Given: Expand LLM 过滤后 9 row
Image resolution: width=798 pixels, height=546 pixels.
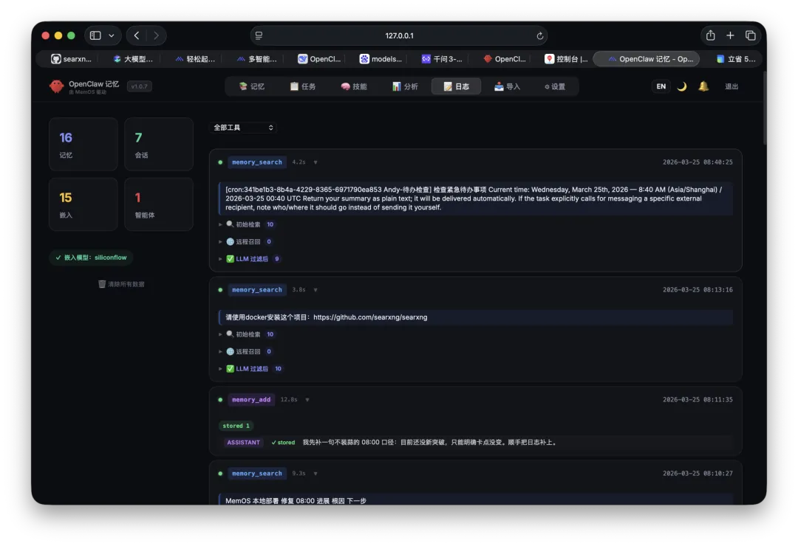Looking at the screenshot, I should [x=250, y=259].
